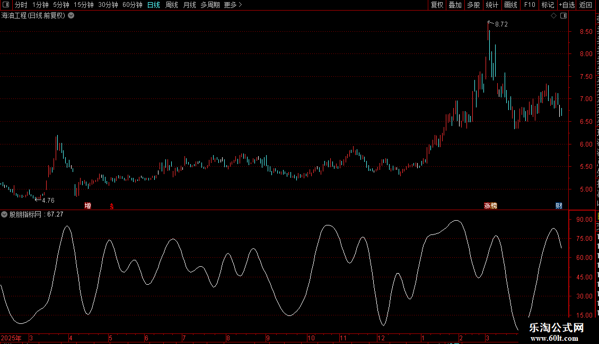Select the 30分钟 period
Viewport: 599px width, 344px height.
pyautogui.click(x=108, y=5)
